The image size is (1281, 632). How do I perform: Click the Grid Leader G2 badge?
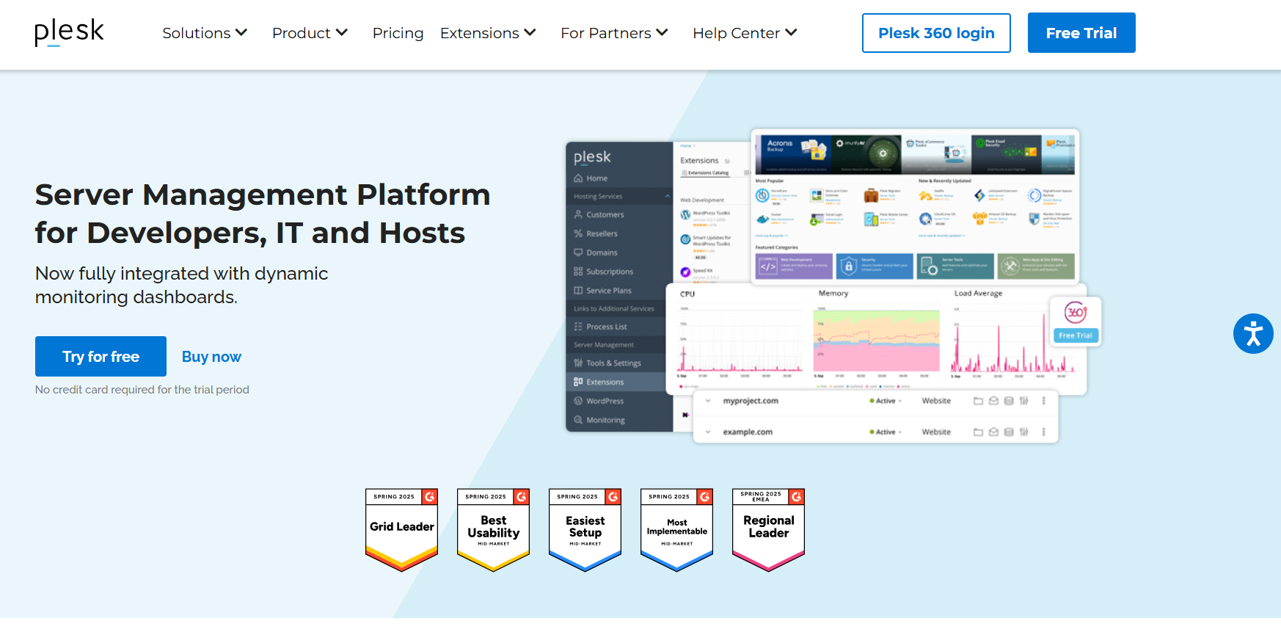tap(401, 529)
